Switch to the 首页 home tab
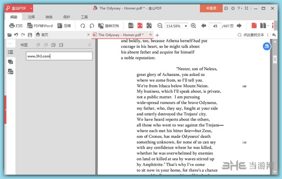 (x=42, y=35)
